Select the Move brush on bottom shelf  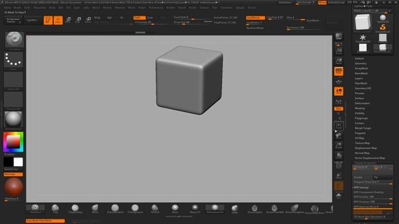click(x=95, y=209)
